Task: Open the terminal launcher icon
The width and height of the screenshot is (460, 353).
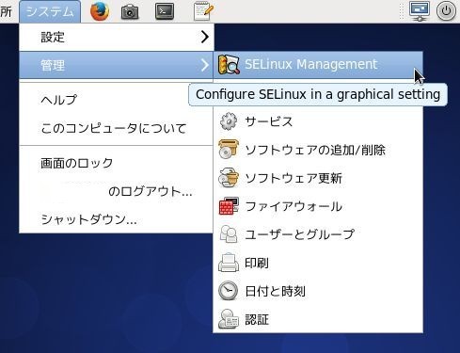Action: point(165,11)
